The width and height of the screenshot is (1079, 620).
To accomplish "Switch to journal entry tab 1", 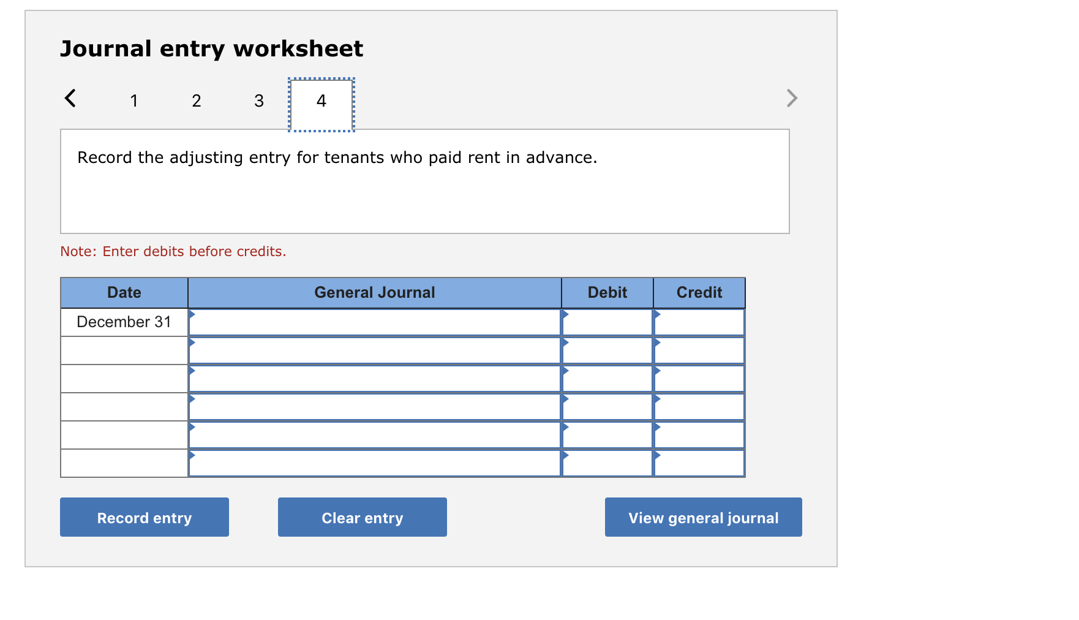I will point(133,100).
